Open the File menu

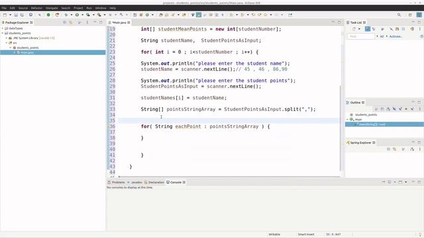tap(4, 8)
